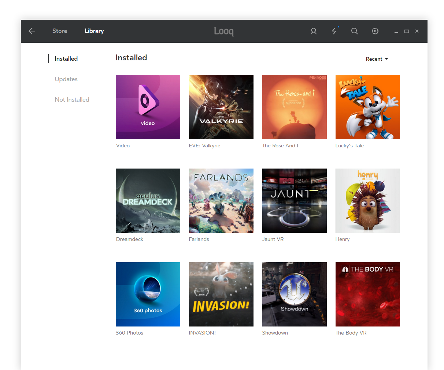This screenshot has height=370, width=444.
Task: Click the 'Installed' page heading
Action: click(x=131, y=58)
